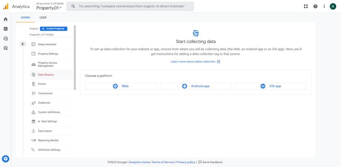Open the Explore icon in left rail
341x167 pixels.
click(x=6, y=39)
